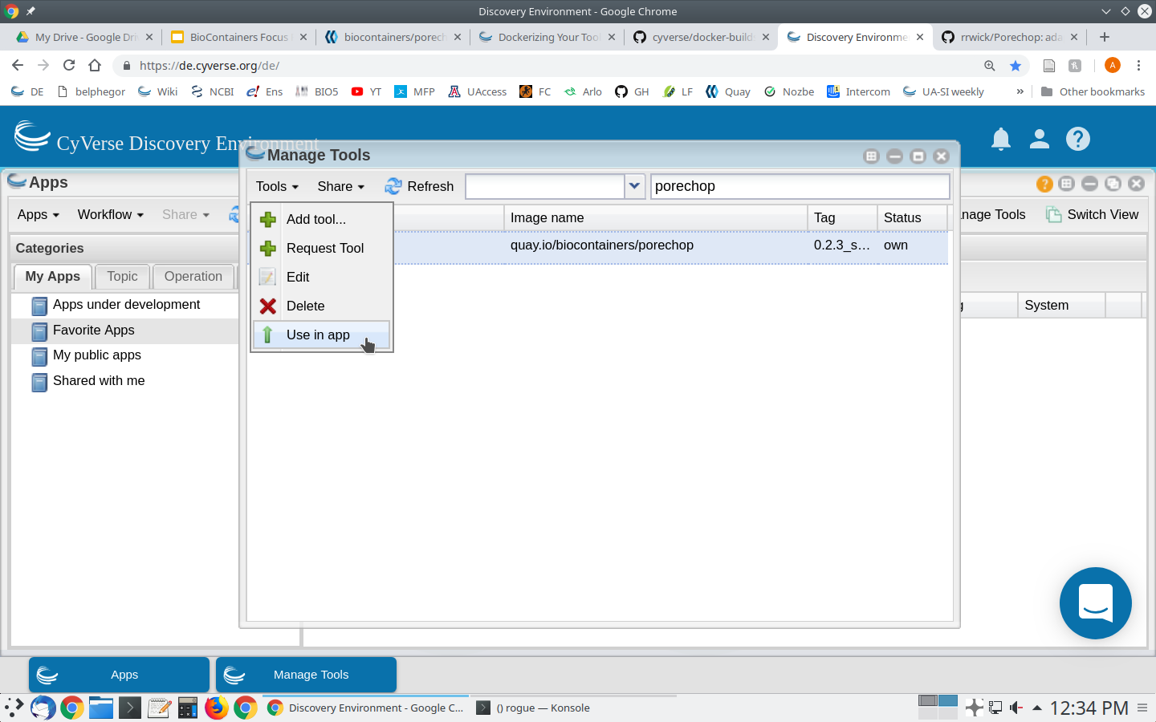Viewport: 1156px width, 722px height.
Task: Open terminal launcher icon in taskbar
Action: [x=130, y=708]
